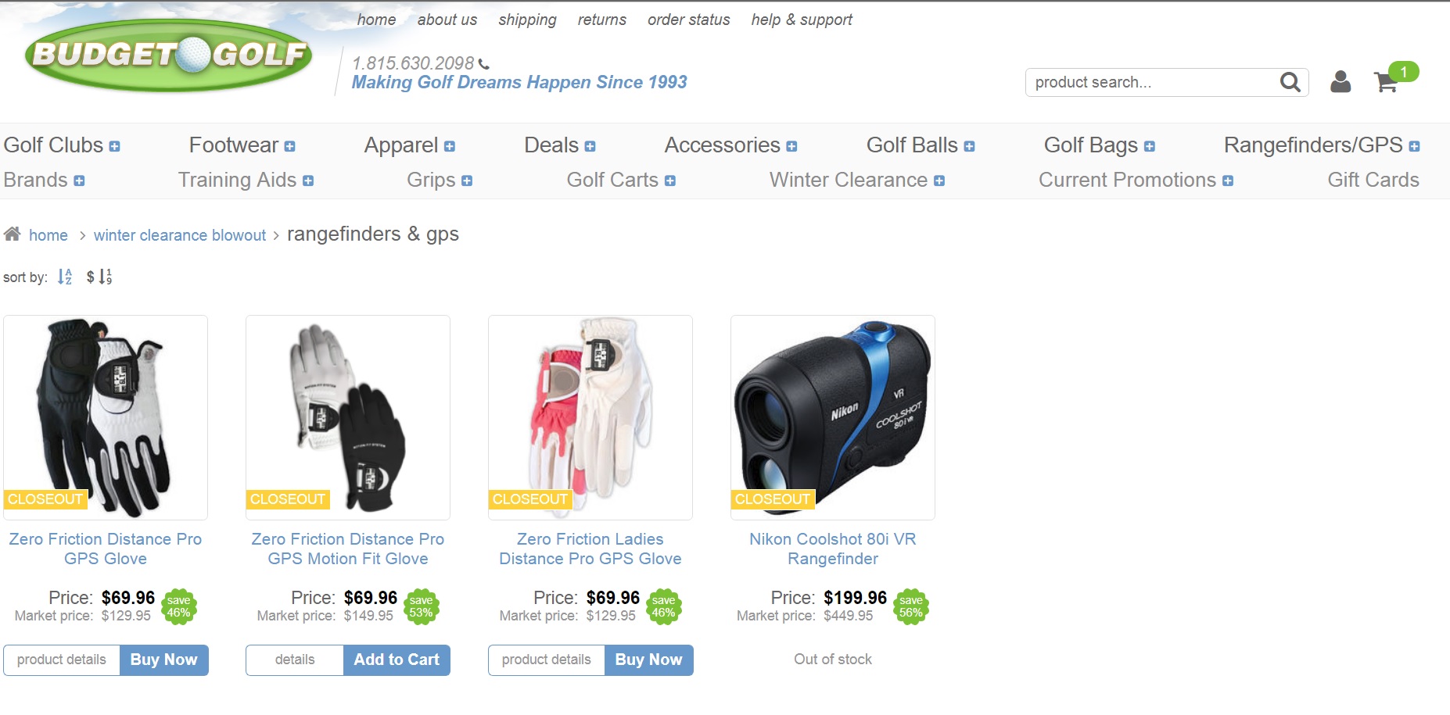Go to the order status page
Viewport: 1450px width, 715px height.
pyautogui.click(x=688, y=20)
